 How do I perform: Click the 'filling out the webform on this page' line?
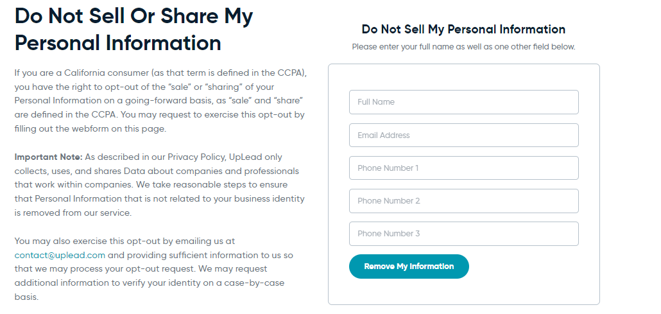coord(90,128)
